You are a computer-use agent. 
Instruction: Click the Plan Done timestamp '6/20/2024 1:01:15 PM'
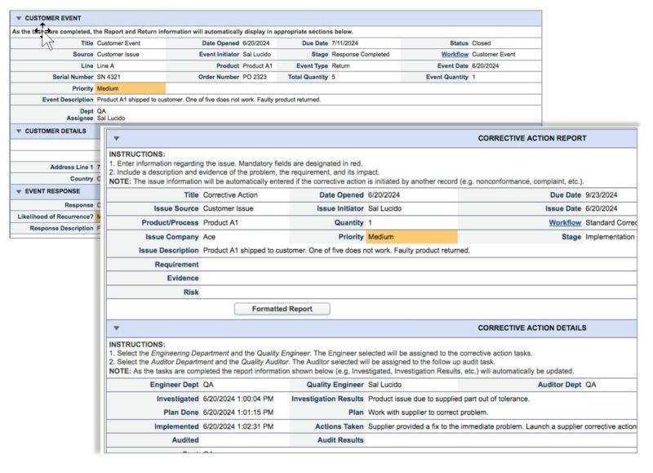(238, 413)
